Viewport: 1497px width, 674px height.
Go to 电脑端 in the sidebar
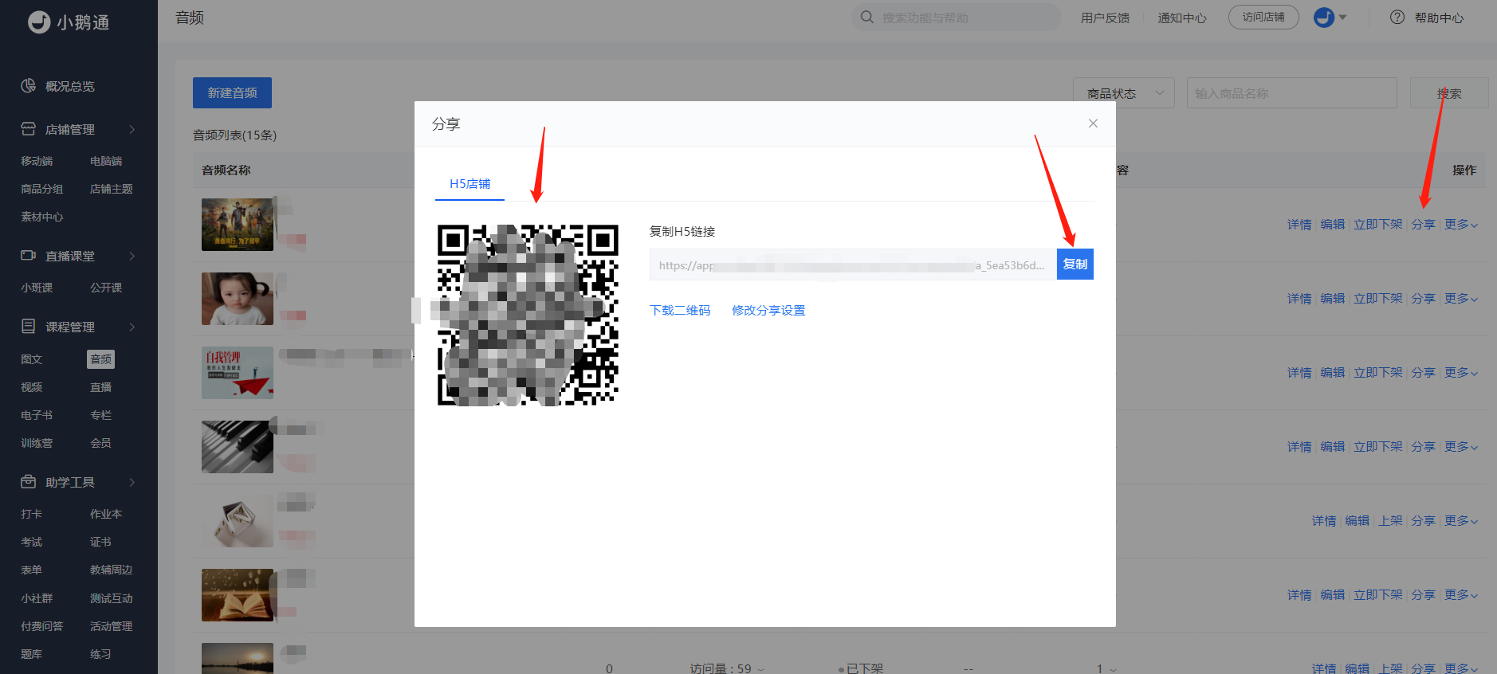(106, 161)
